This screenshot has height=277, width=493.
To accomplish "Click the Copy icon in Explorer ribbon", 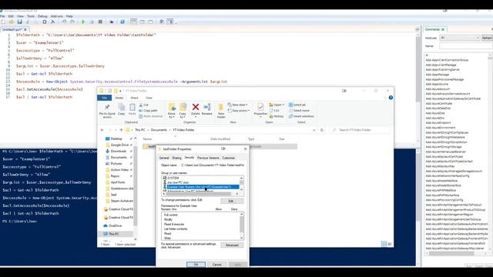I will 122,108.
